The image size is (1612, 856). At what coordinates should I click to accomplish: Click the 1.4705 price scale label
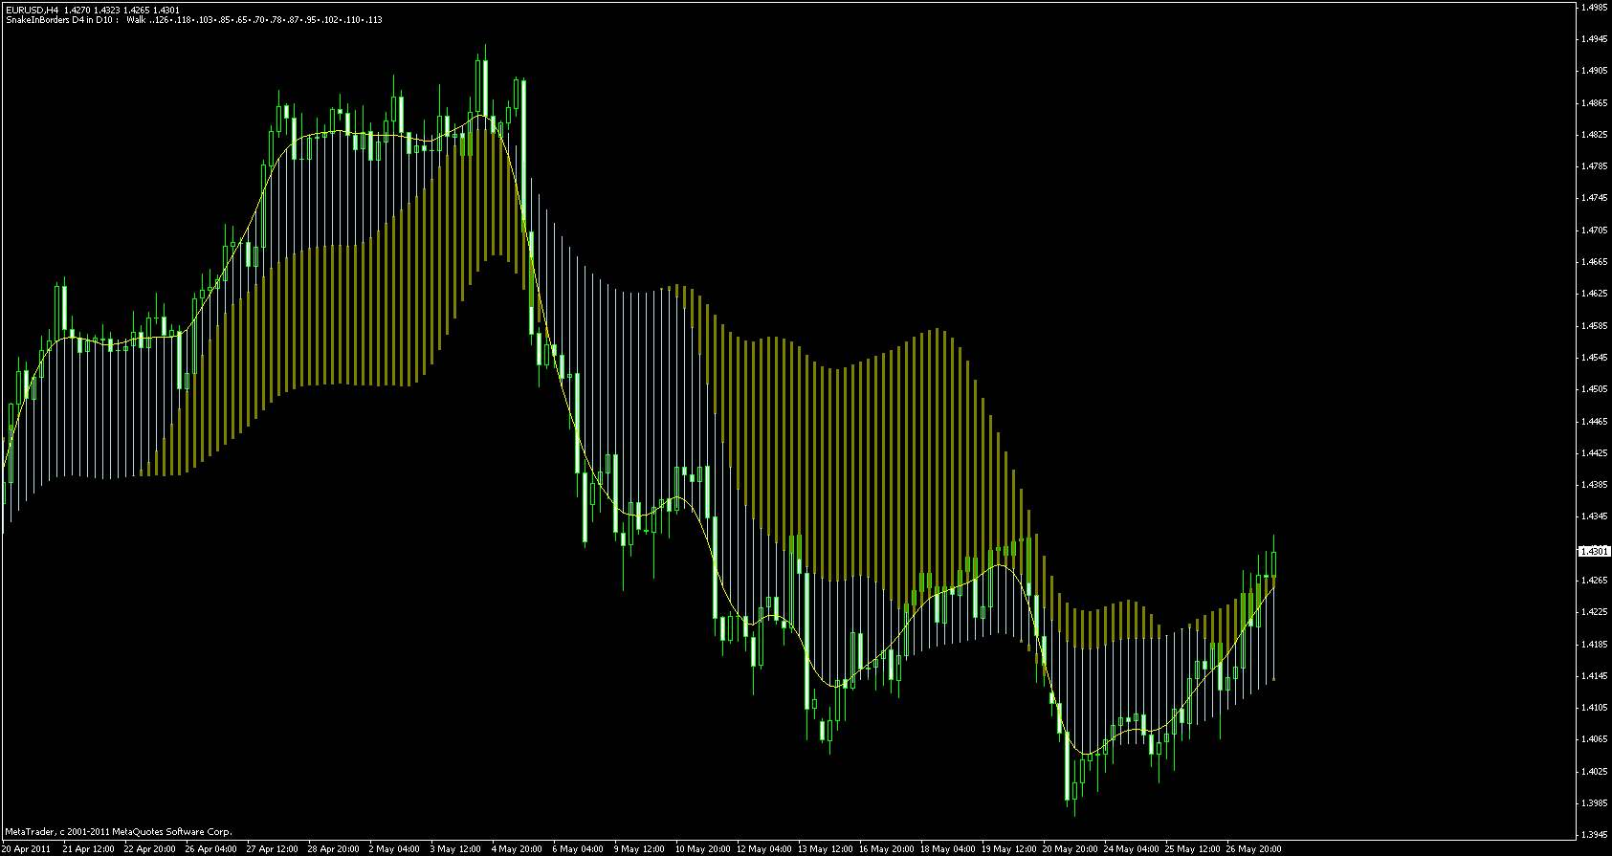(1594, 230)
